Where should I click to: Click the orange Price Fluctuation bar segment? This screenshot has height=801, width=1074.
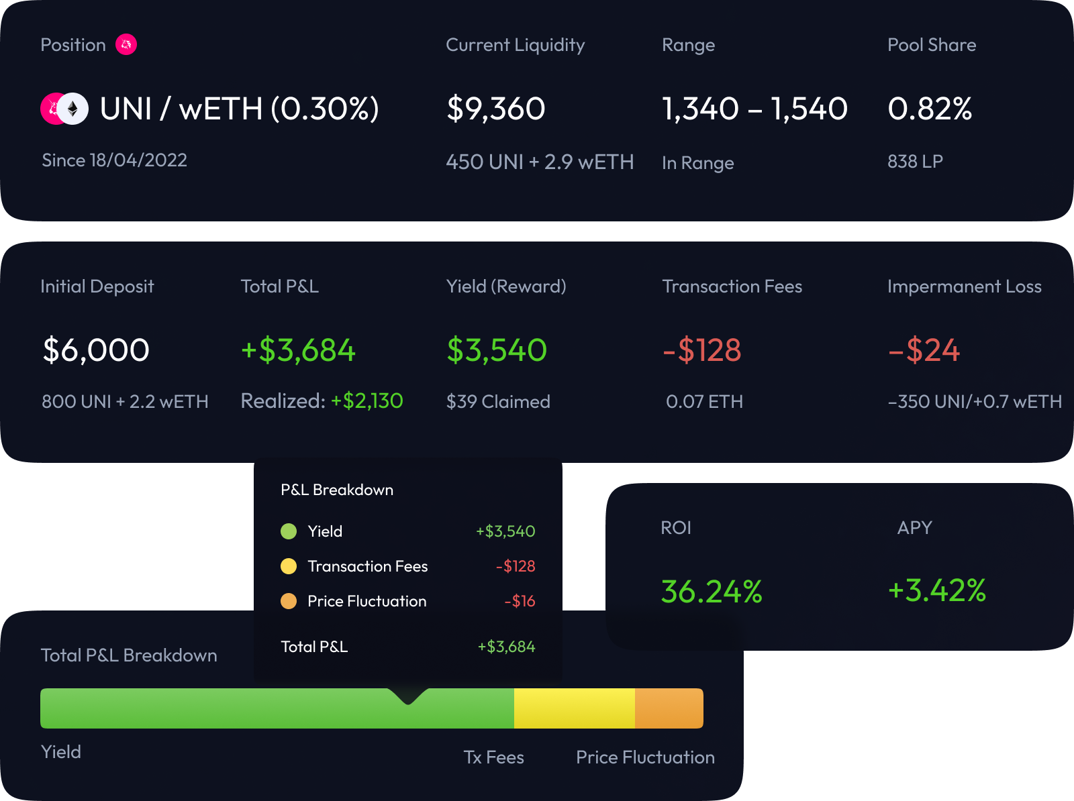click(669, 708)
